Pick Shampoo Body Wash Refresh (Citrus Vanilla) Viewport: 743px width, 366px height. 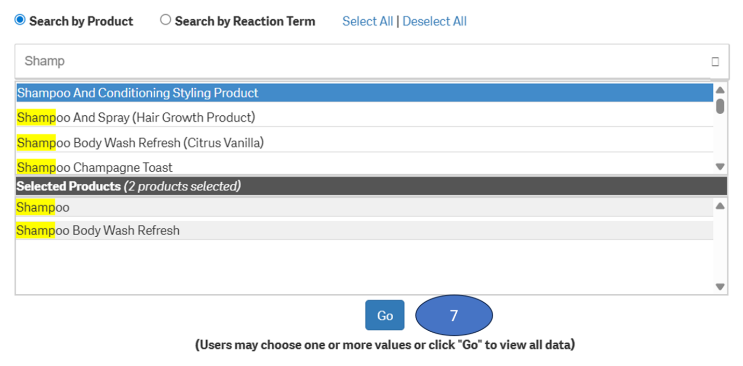pyautogui.click(x=140, y=142)
